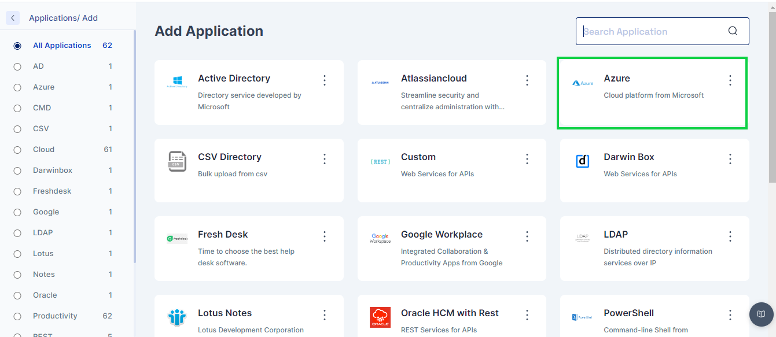Open the Atlassiancloud card options menu

click(527, 80)
